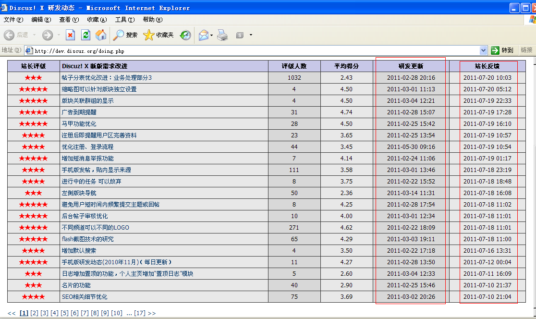Open the Search pane

pos(125,35)
